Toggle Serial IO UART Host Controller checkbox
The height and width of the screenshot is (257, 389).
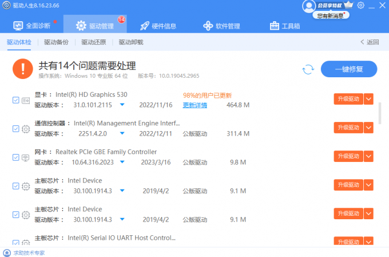pyautogui.click(x=16, y=243)
